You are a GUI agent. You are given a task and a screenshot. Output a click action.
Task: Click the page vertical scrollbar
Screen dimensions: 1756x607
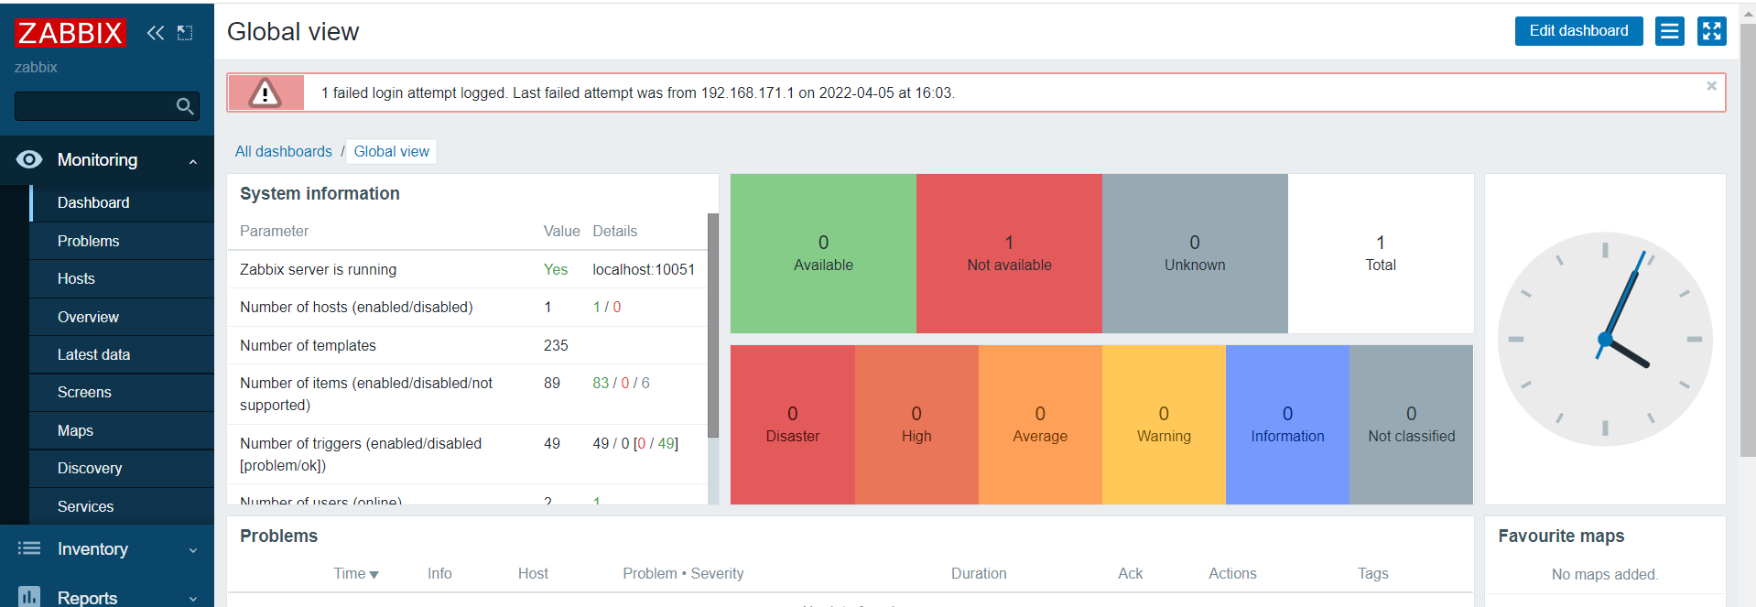tap(1748, 238)
